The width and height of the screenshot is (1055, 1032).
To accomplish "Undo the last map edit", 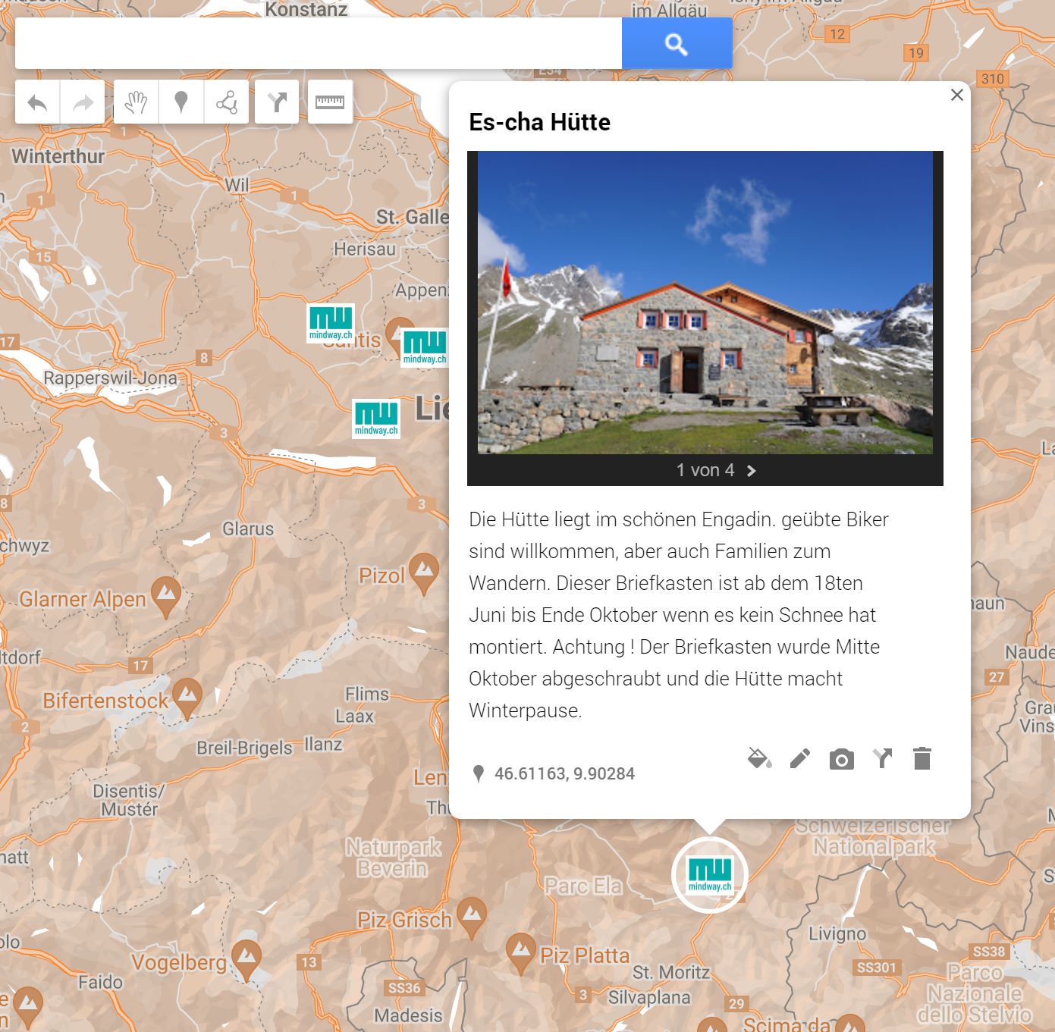I will click(37, 102).
